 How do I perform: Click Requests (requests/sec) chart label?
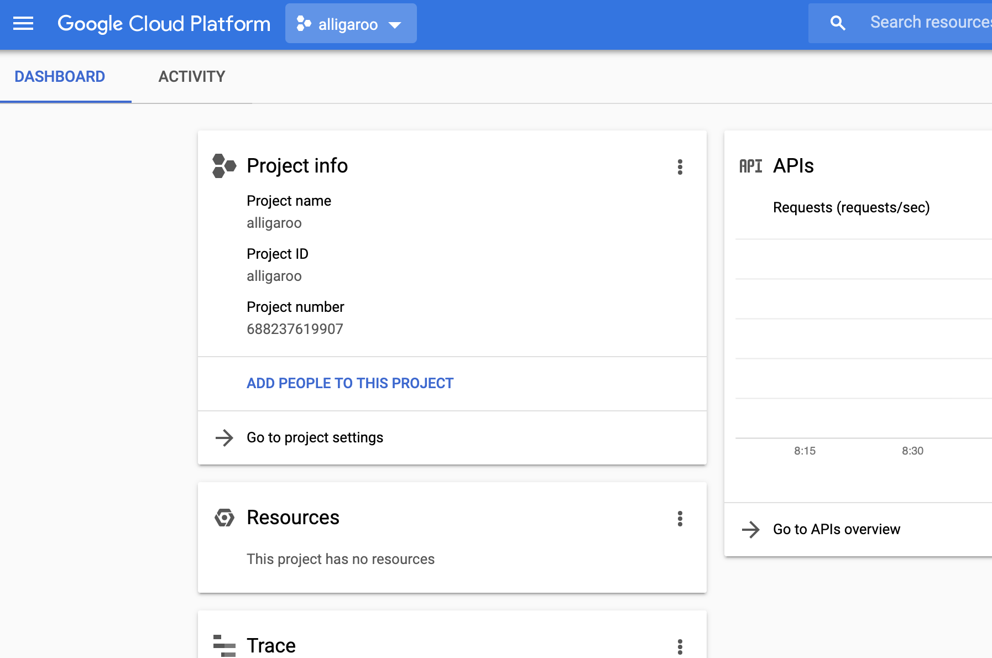[x=852, y=207]
